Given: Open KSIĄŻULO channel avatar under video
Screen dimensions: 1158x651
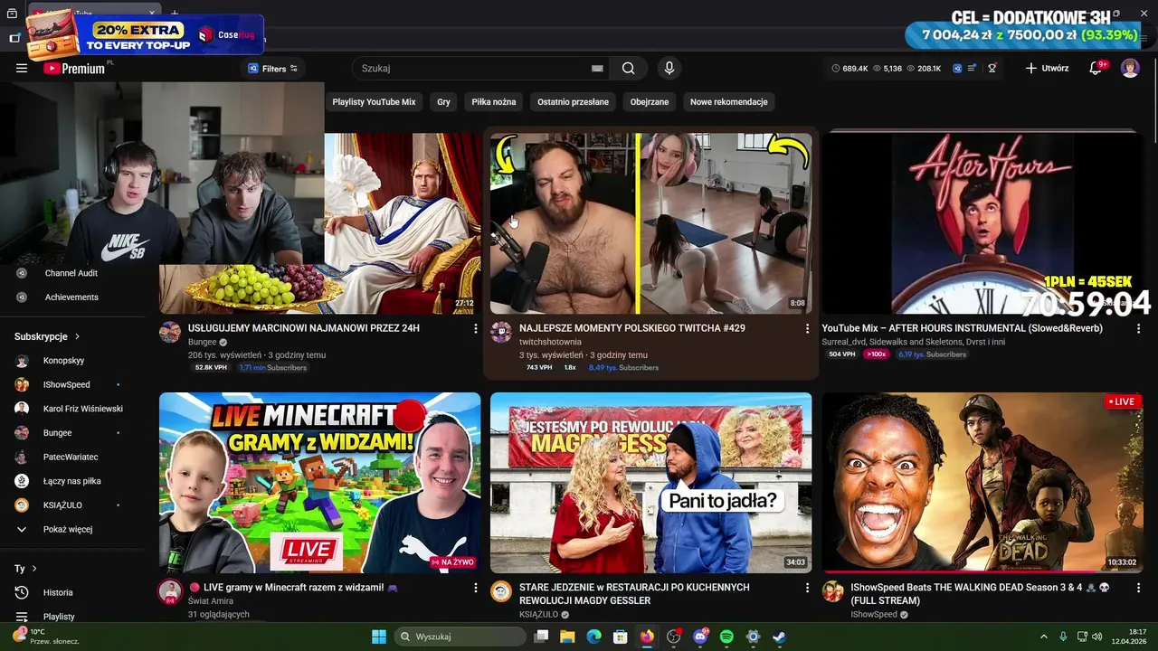Looking at the screenshot, I should [x=501, y=591].
